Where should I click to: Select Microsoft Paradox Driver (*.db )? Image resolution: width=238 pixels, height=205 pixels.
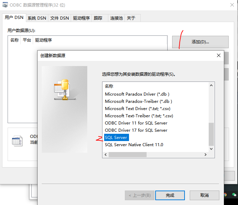tap(137, 94)
